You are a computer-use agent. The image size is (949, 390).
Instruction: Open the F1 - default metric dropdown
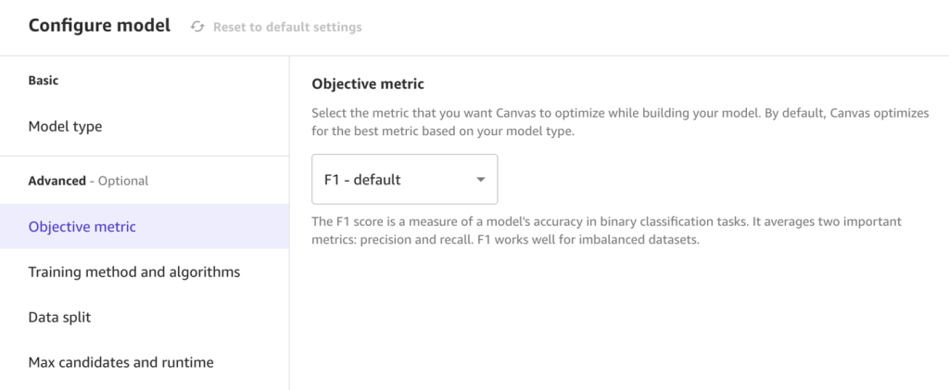point(404,180)
